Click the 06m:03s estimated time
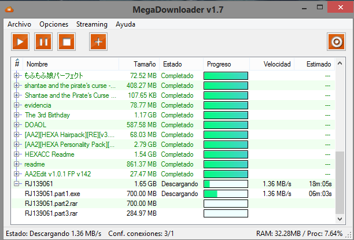This screenshot has height=240, width=354. click(x=320, y=194)
